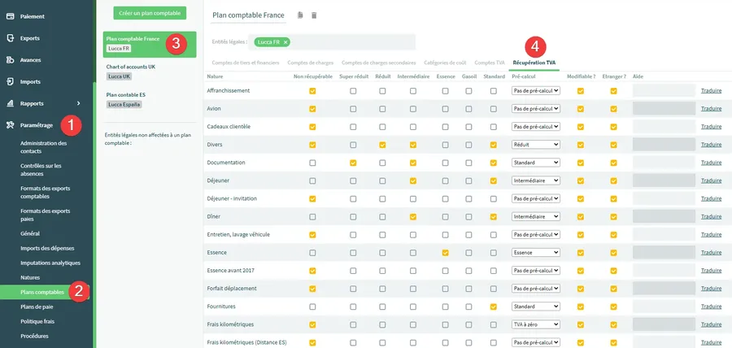The height and width of the screenshot is (348, 732).
Task: Uncheck Essence checkbox in Essence row
Action: (x=445, y=253)
